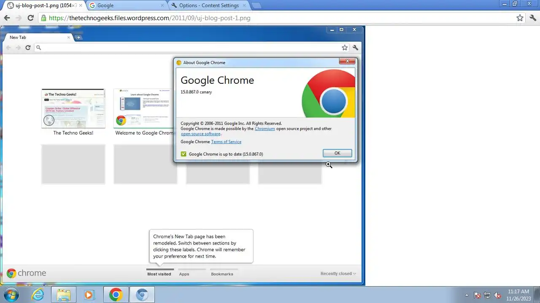Click the About Google Chrome title bar icon
Screen dimensions: 540x303
pyautogui.click(x=179, y=63)
